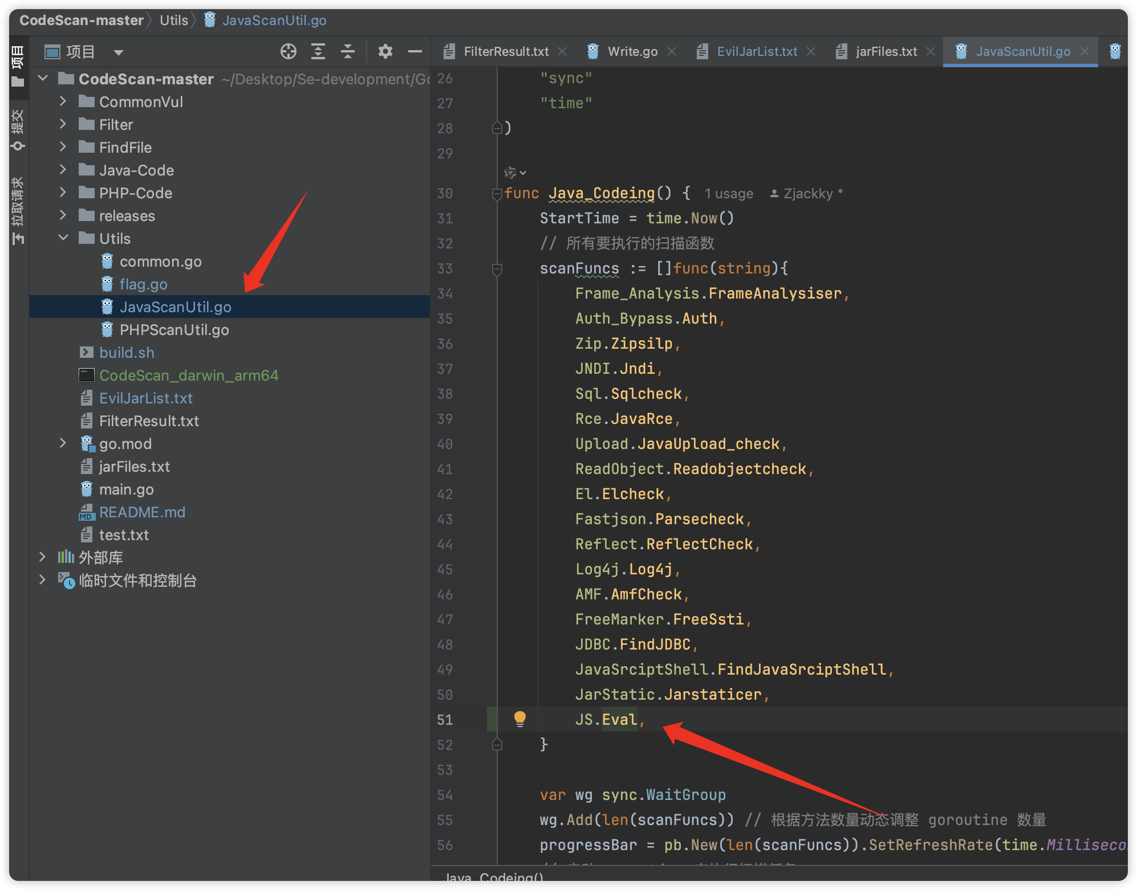Expand the PHP-Code folder

tap(63, 193)
